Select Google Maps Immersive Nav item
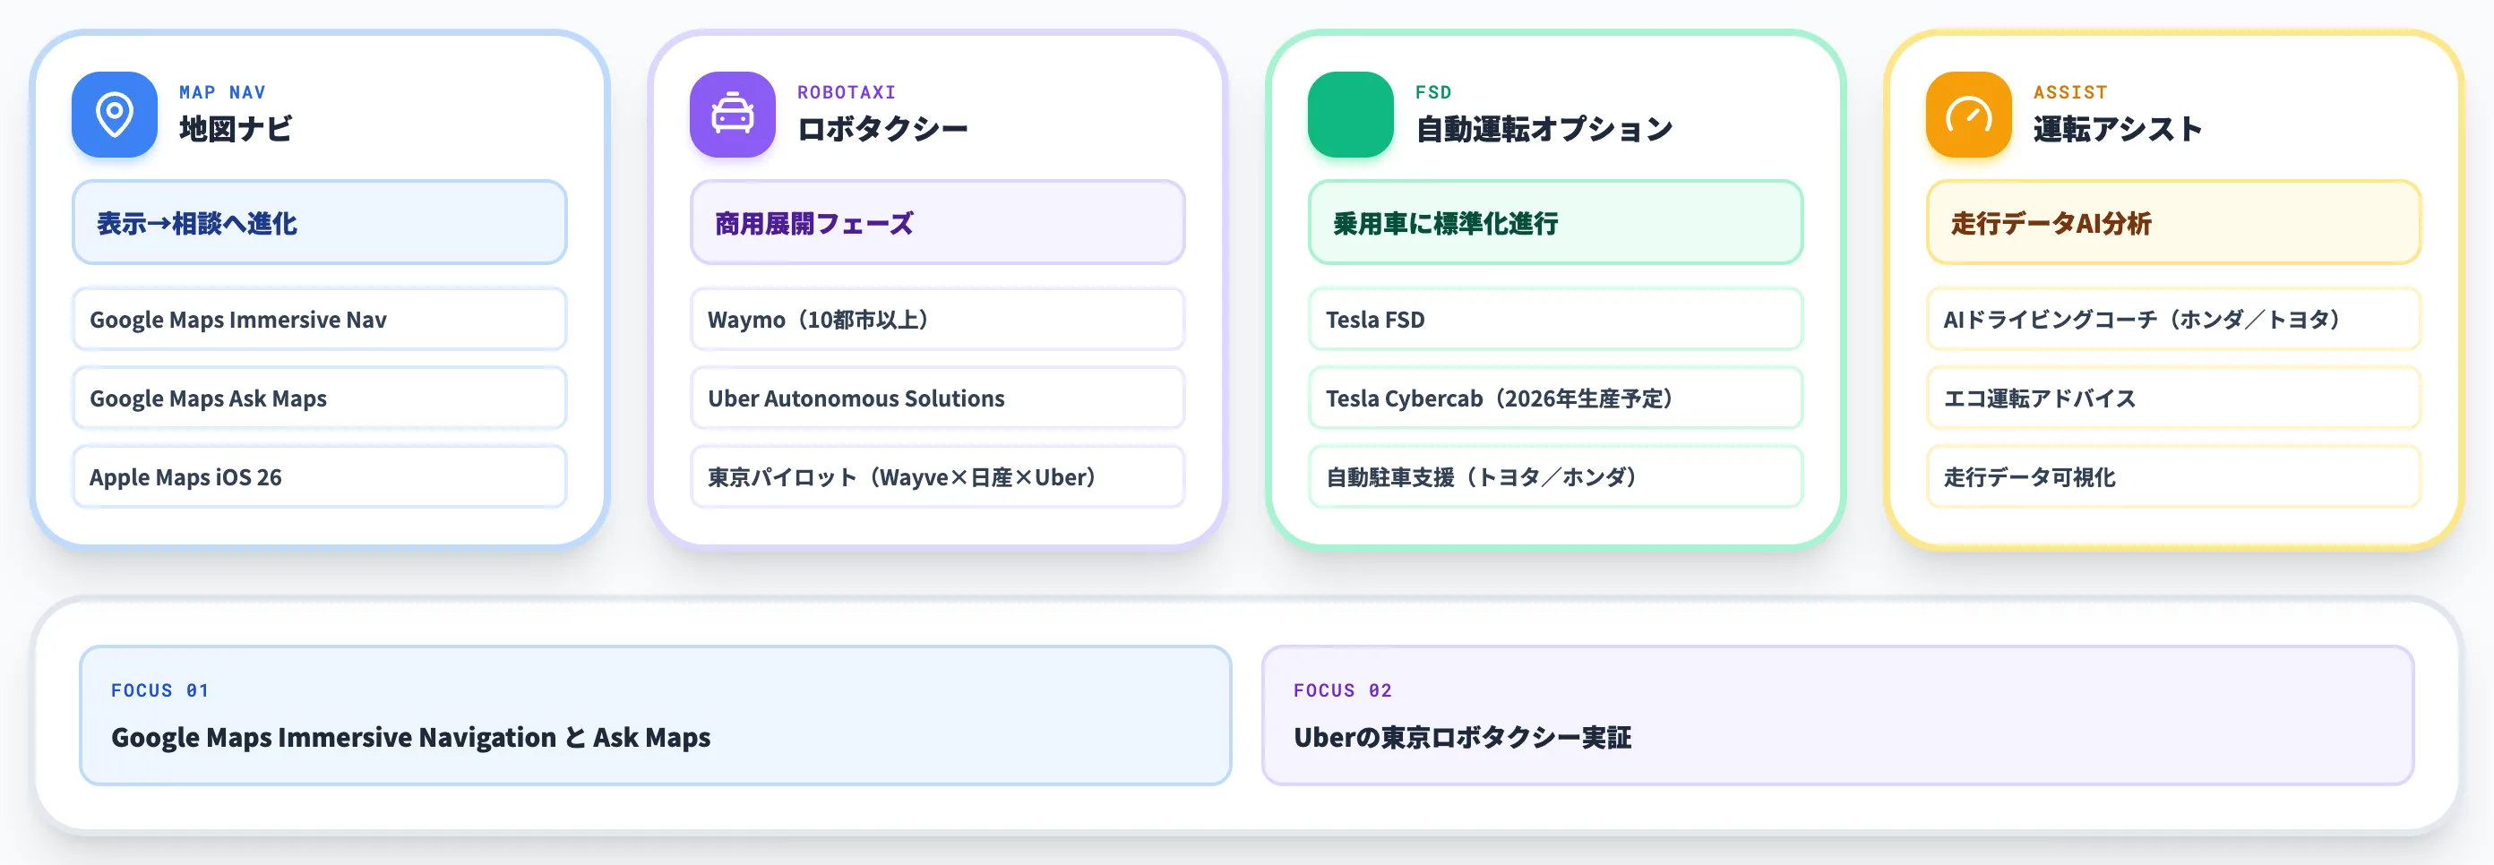The image size is (2494, 865). point(320,320)
